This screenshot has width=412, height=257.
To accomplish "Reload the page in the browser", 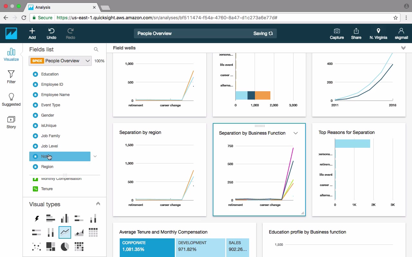I will 24,18.
